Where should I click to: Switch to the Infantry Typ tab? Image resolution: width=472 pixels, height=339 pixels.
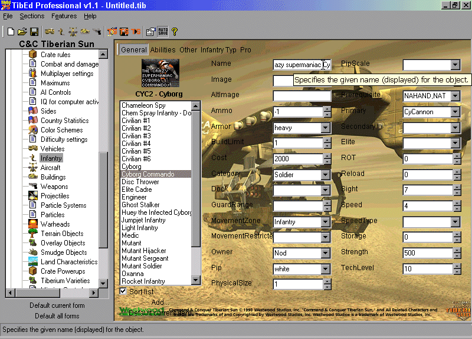[218, 50]
